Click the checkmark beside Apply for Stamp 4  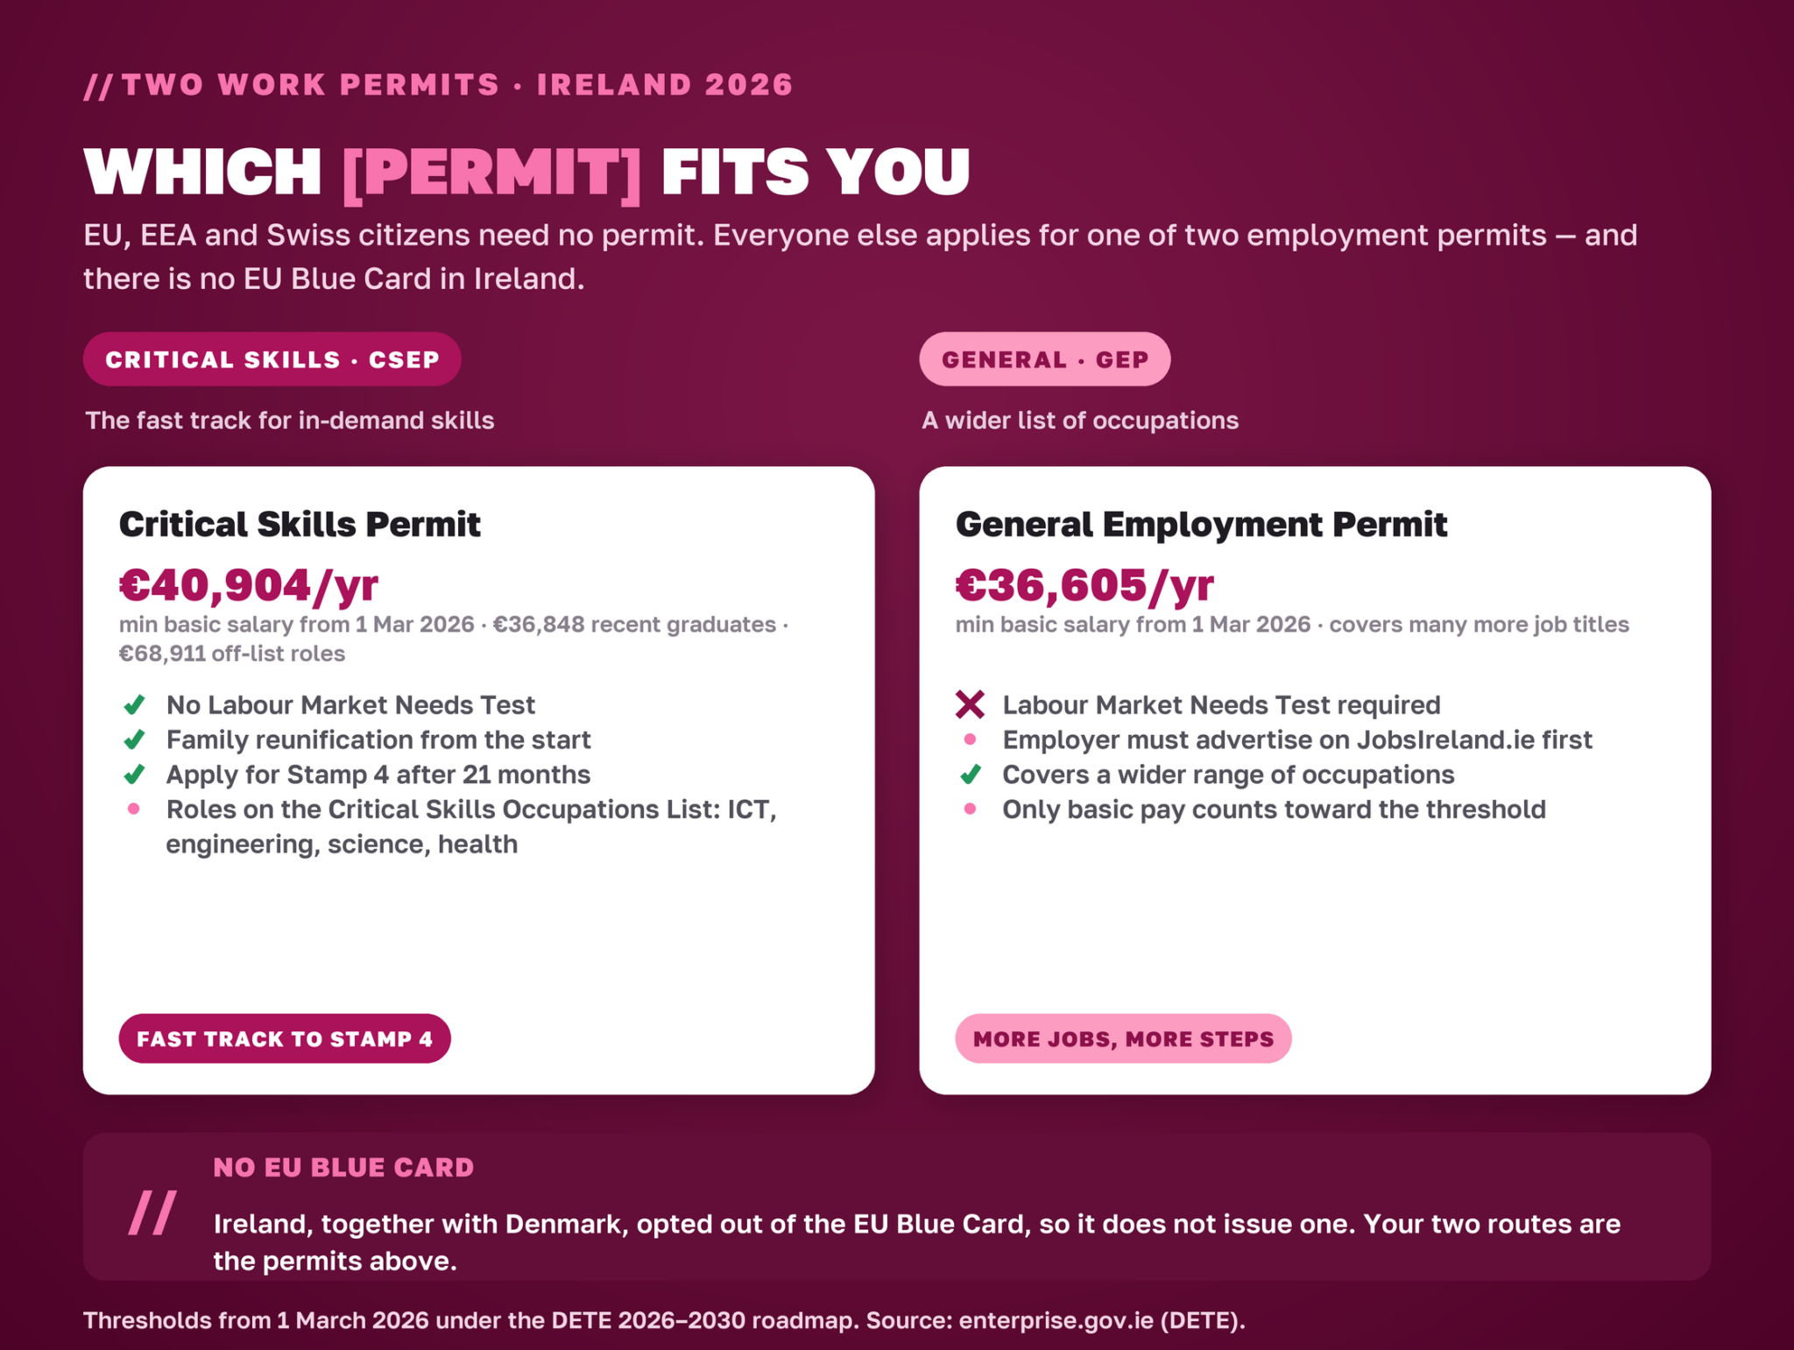click(134, 774)
